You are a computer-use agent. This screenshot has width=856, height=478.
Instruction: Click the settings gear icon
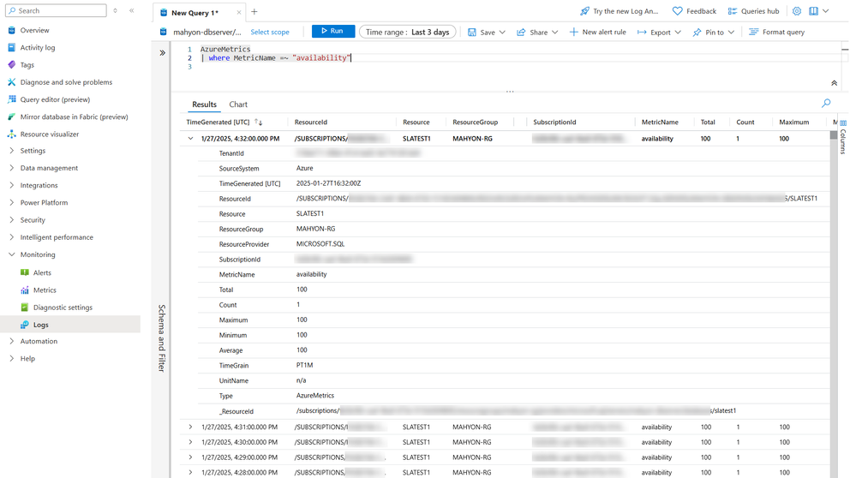(797, 11)
